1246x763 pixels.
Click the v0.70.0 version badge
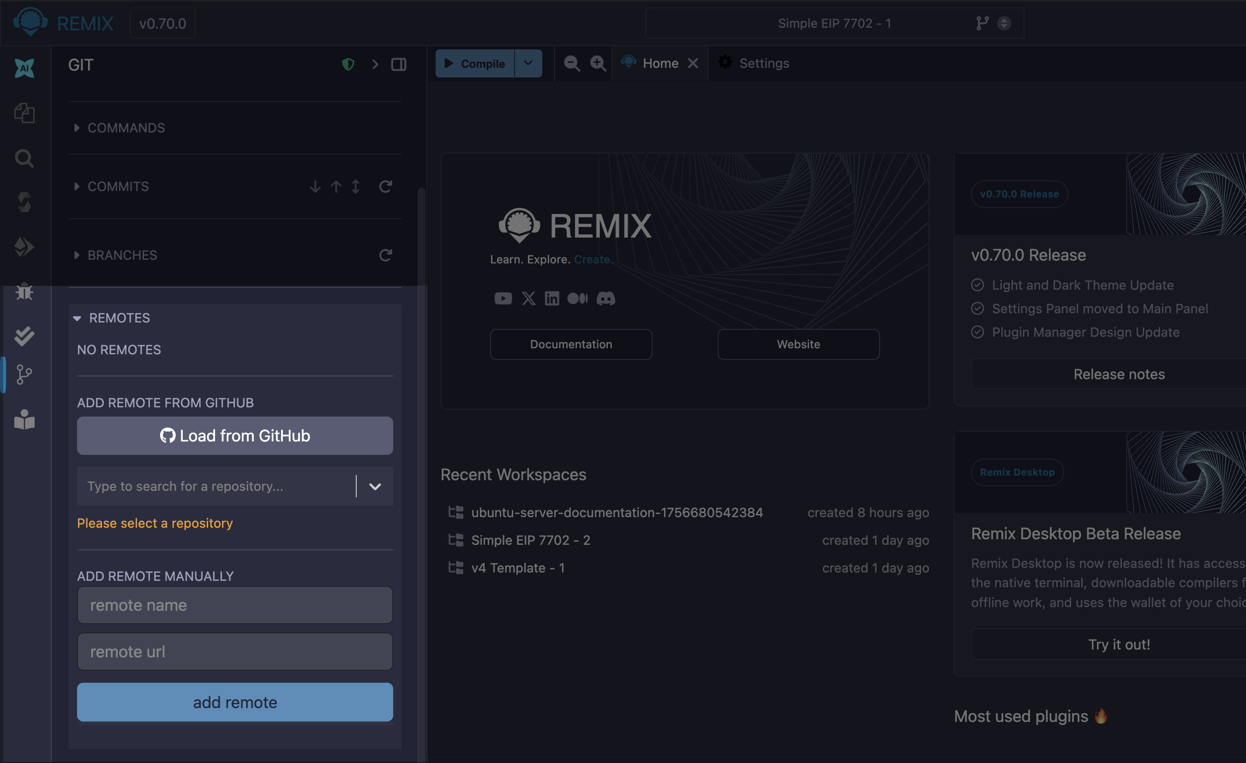[163, 23]
